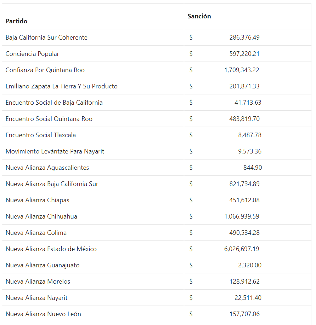Screen dimensions: 316x325
Task: Click the 1,709,343.22 sanction amount
Action: 242,70
